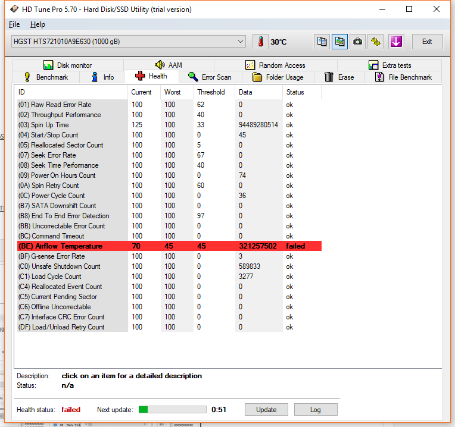This screenshot has width=455, height=427.
Task: Click the HD Tune app icon in title bar
Action: 14,10
